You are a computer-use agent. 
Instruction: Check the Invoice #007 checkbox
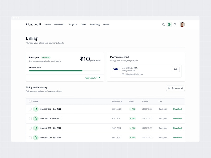click(x=30, y=109)
